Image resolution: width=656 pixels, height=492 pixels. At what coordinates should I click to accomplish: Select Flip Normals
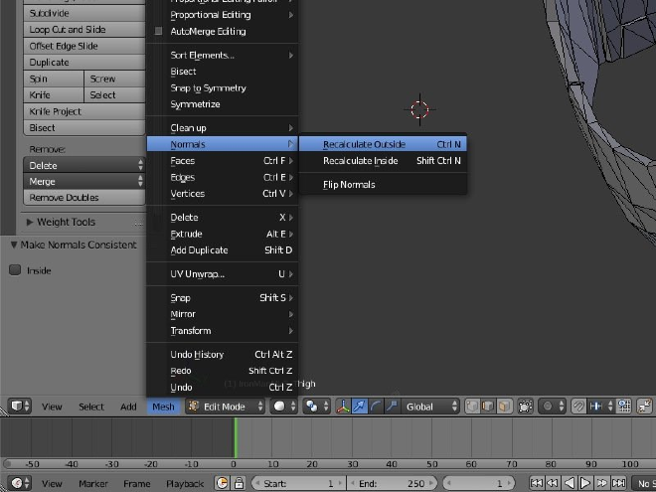(383, 185)
